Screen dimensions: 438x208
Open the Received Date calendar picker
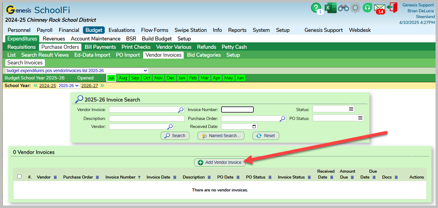pyautogui.click(x=254, y=126)
